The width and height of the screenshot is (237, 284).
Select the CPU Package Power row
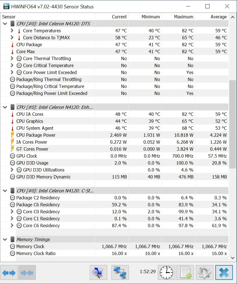(36, 135)
